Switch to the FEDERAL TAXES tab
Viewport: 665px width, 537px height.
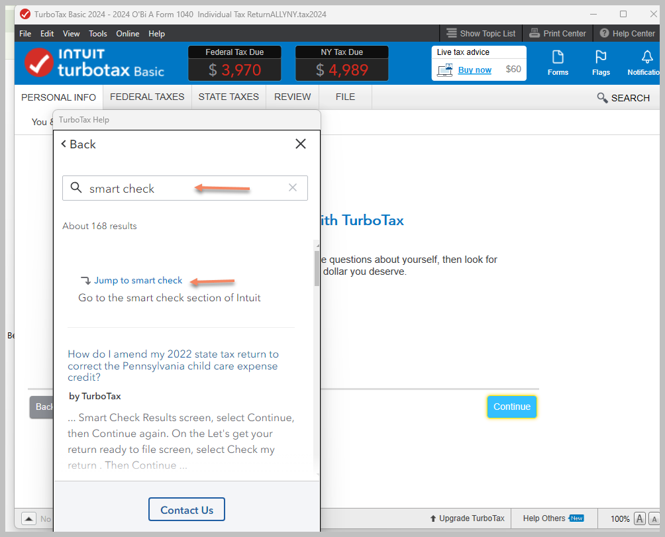pyautogui.click(x=147, y=97)
